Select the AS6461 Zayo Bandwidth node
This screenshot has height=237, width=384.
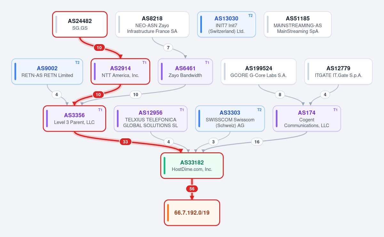(185, 71)
